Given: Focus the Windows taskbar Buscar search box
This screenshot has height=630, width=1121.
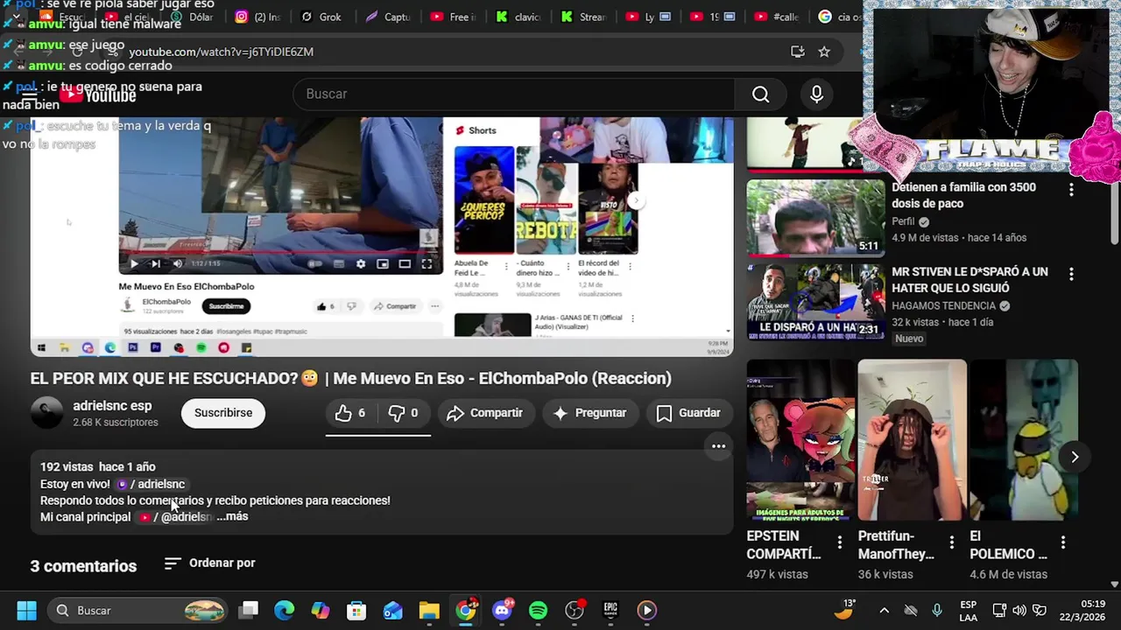Looking at the screenshot, I should coord(138,610).
